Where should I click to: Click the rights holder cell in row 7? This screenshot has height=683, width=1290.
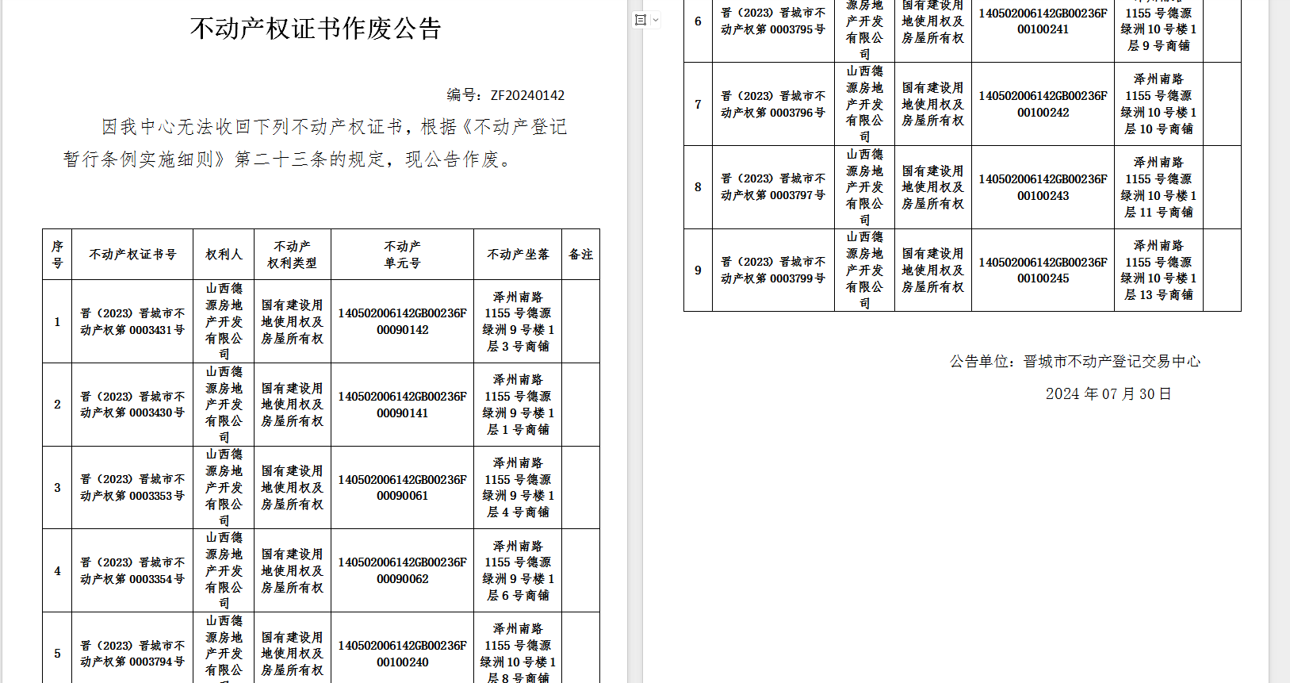864,104
